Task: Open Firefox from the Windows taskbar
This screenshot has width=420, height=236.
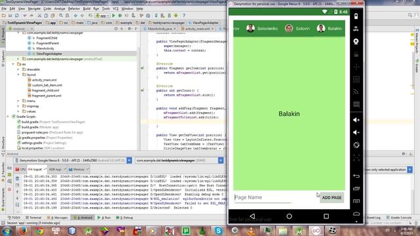Action: 24,231
